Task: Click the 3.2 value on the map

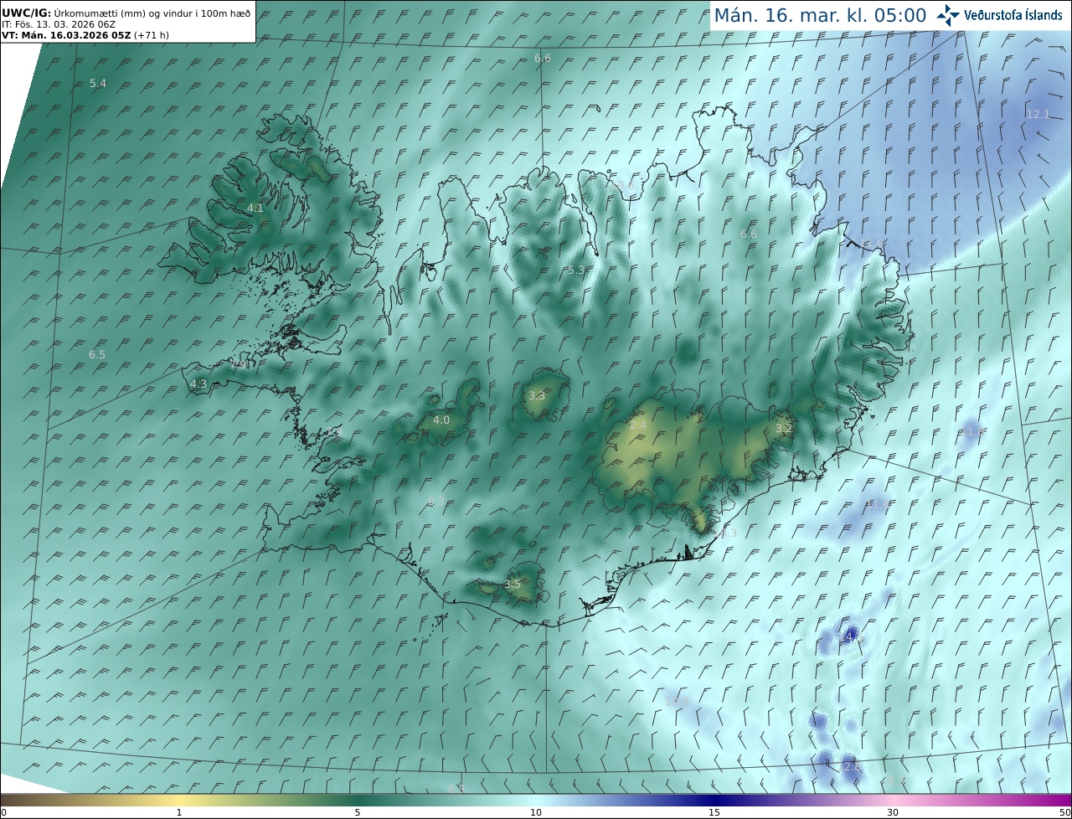Action: point(783,429)
